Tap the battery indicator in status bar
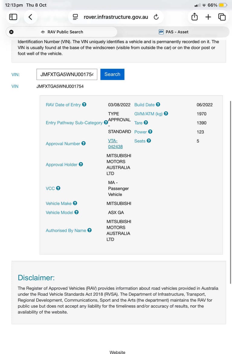Viewport: 232px width, 354px height. tap(223, 5)
